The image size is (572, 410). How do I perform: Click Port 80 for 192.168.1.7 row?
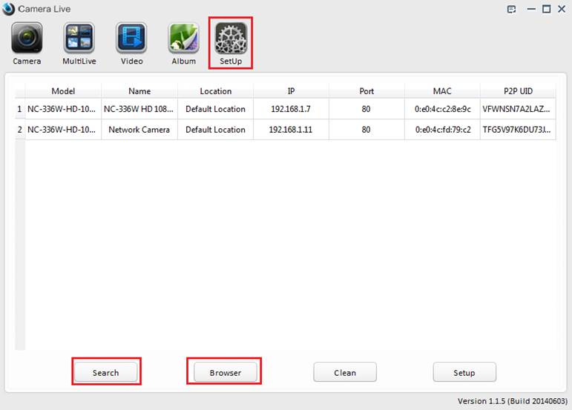(366, 109)
